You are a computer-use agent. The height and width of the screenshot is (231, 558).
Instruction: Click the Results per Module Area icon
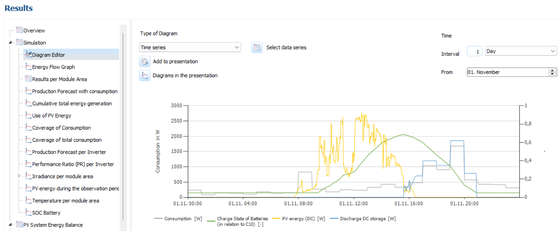pos(28,79)
